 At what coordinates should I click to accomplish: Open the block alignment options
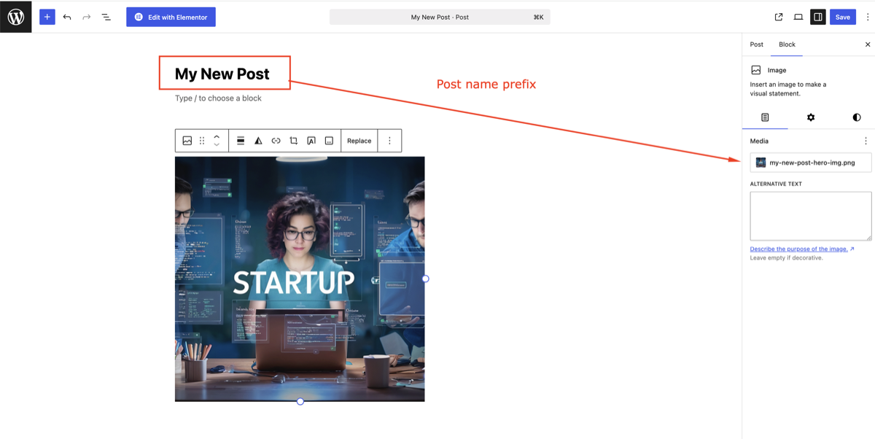(241, 141)
